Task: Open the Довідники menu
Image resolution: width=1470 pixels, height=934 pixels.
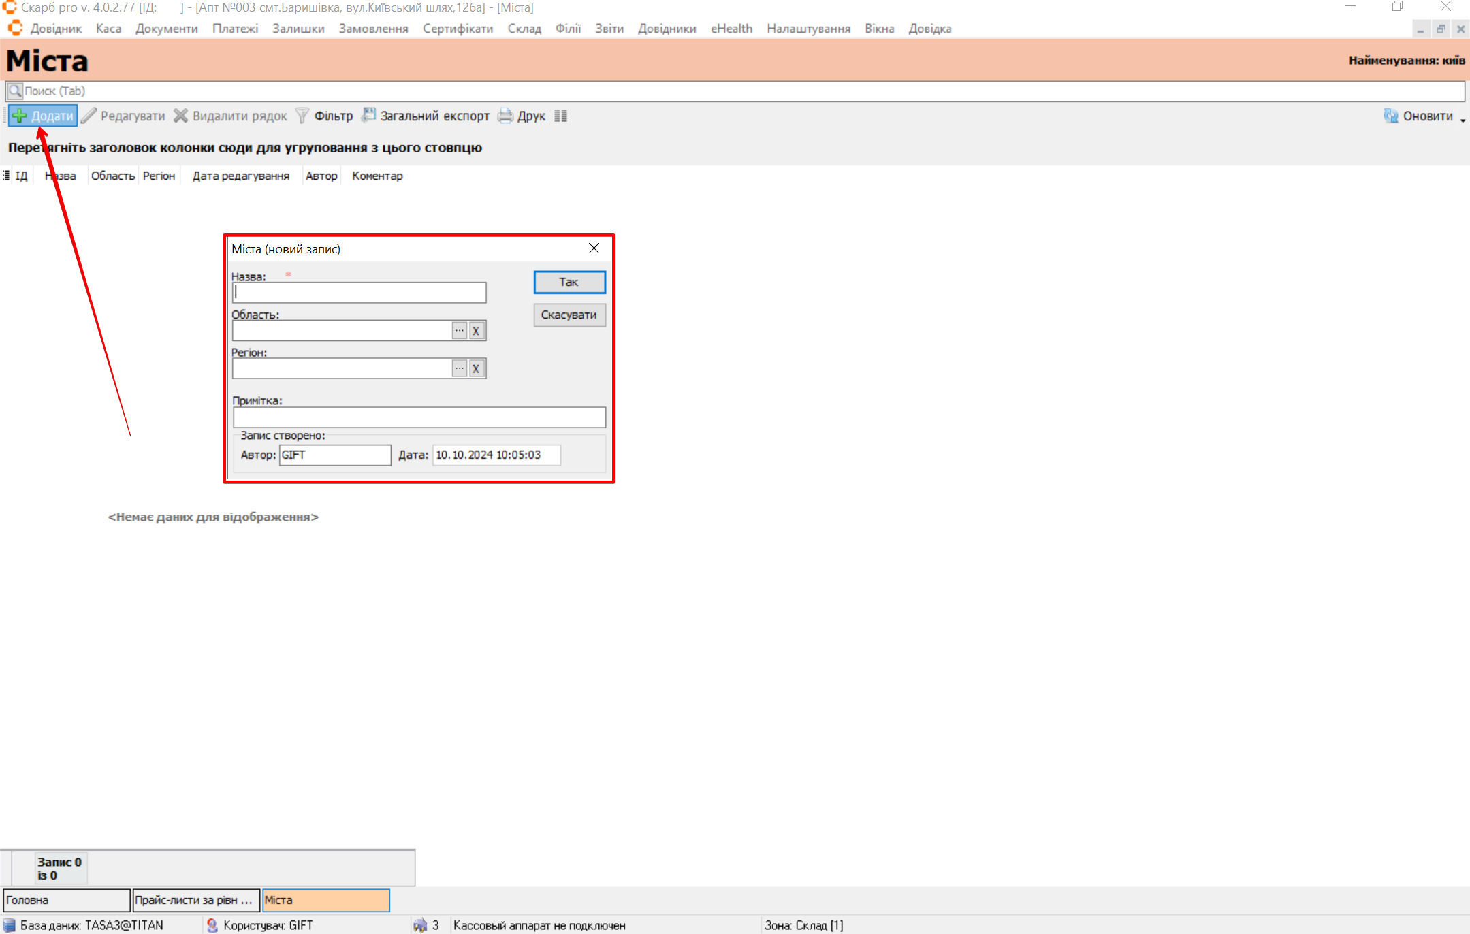Action: [x=667, y=29]
